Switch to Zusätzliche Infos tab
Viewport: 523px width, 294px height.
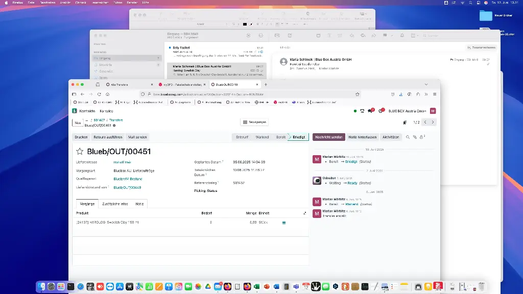tap(115, 204)
